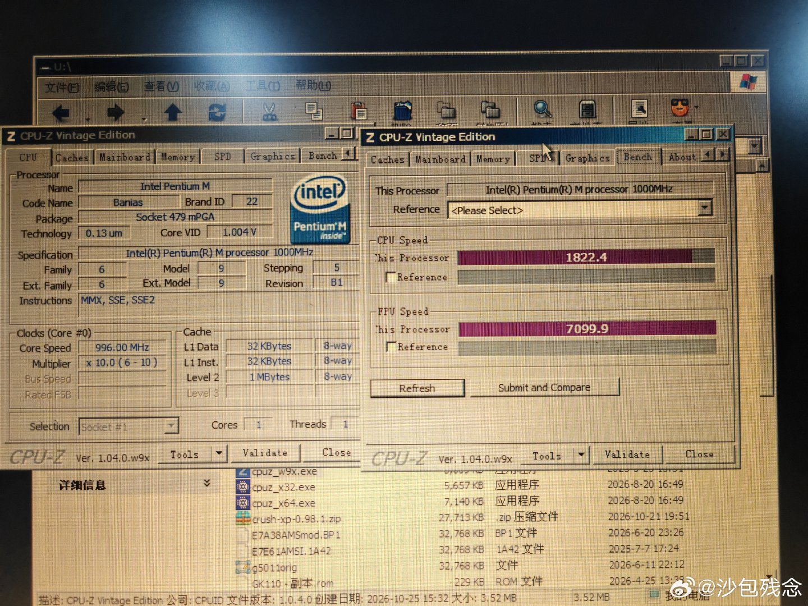Click the Refresh toolbar icon
This screenshot has width=808, height=606.
point(217,112)
